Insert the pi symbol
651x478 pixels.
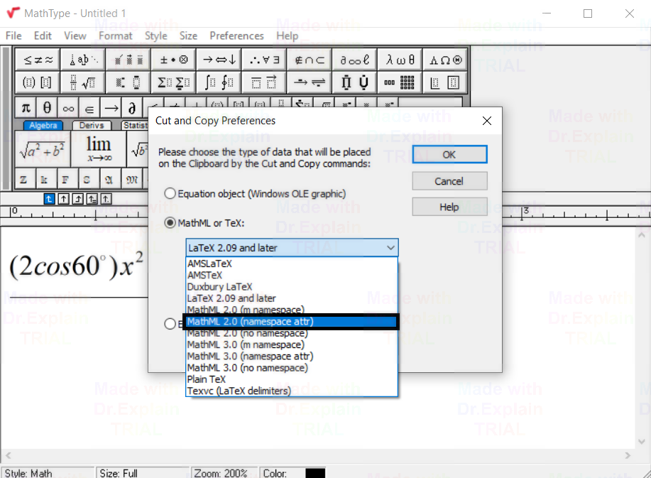26,108
